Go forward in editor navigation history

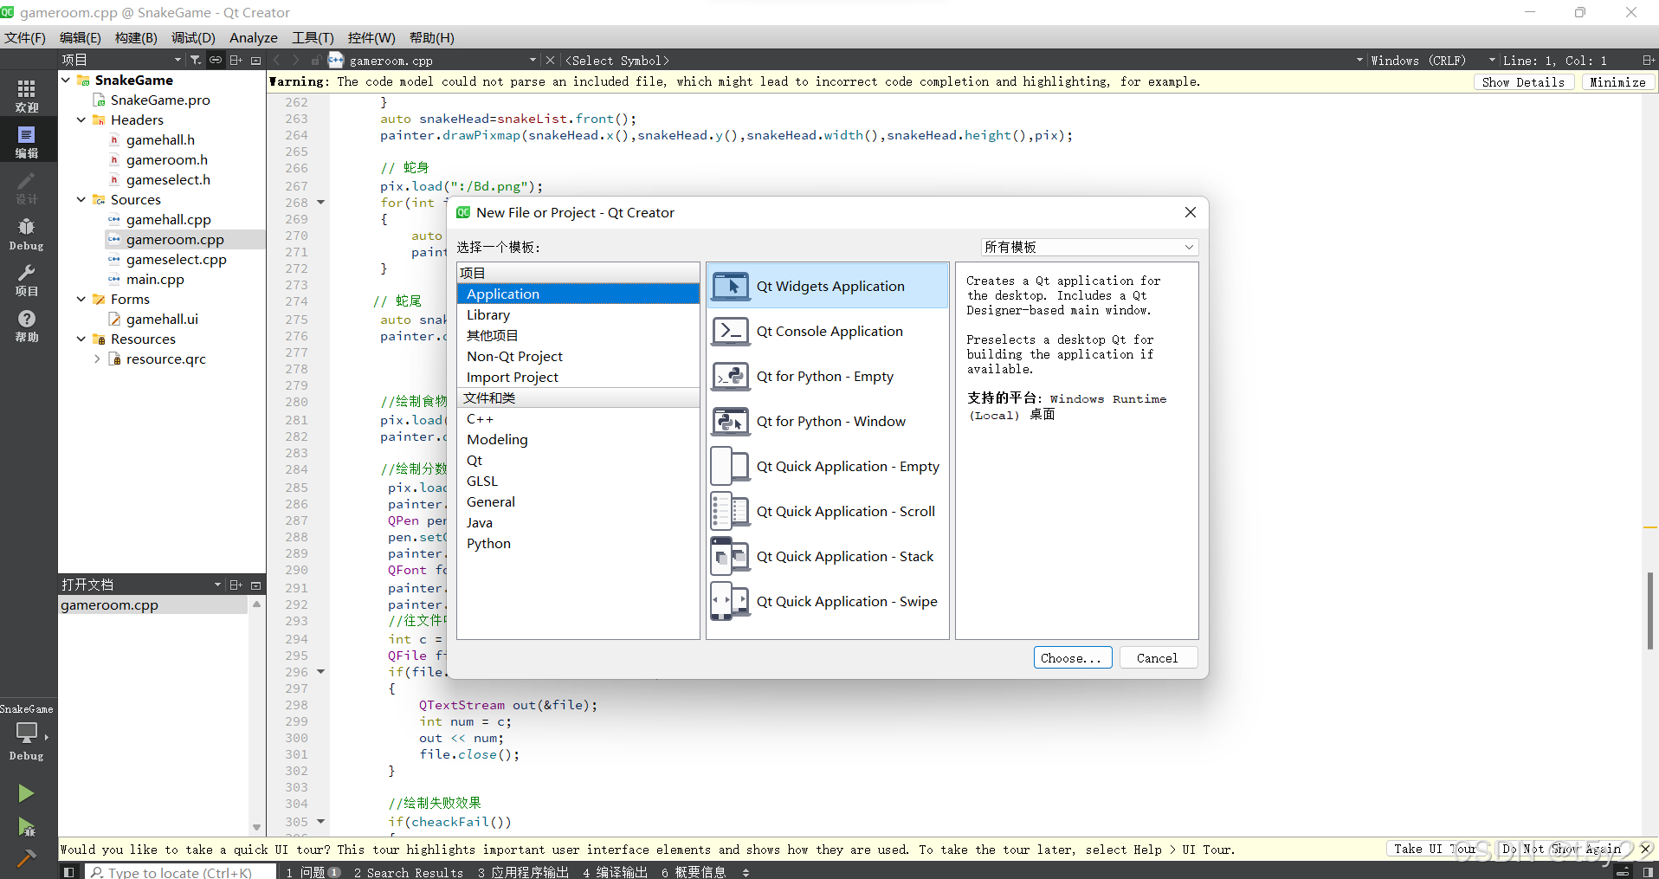(296, 60)
